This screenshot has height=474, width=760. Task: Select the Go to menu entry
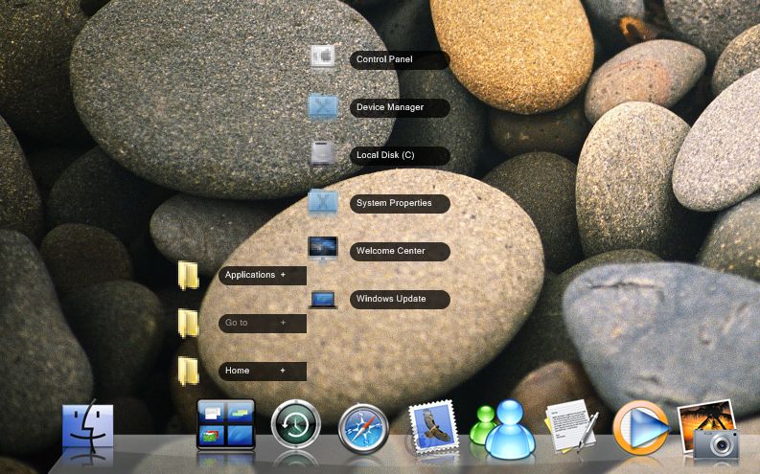click(x=263, y=324)
